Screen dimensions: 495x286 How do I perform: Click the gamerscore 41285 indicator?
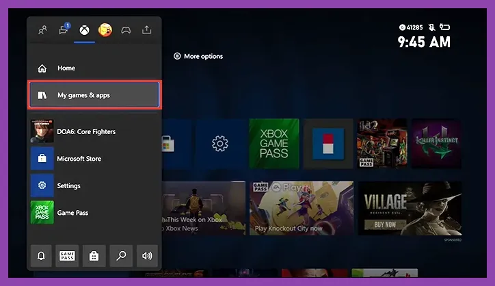411,27
